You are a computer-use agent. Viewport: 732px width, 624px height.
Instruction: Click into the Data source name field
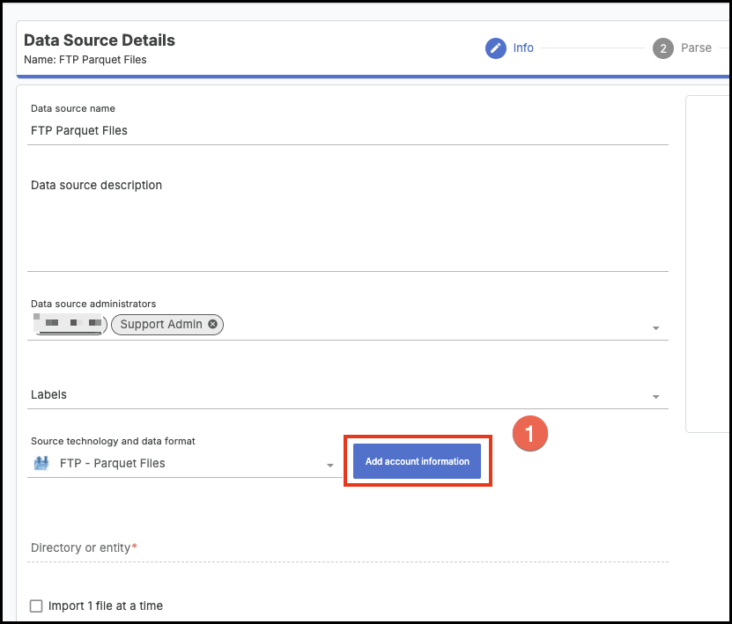coord(348,130)
